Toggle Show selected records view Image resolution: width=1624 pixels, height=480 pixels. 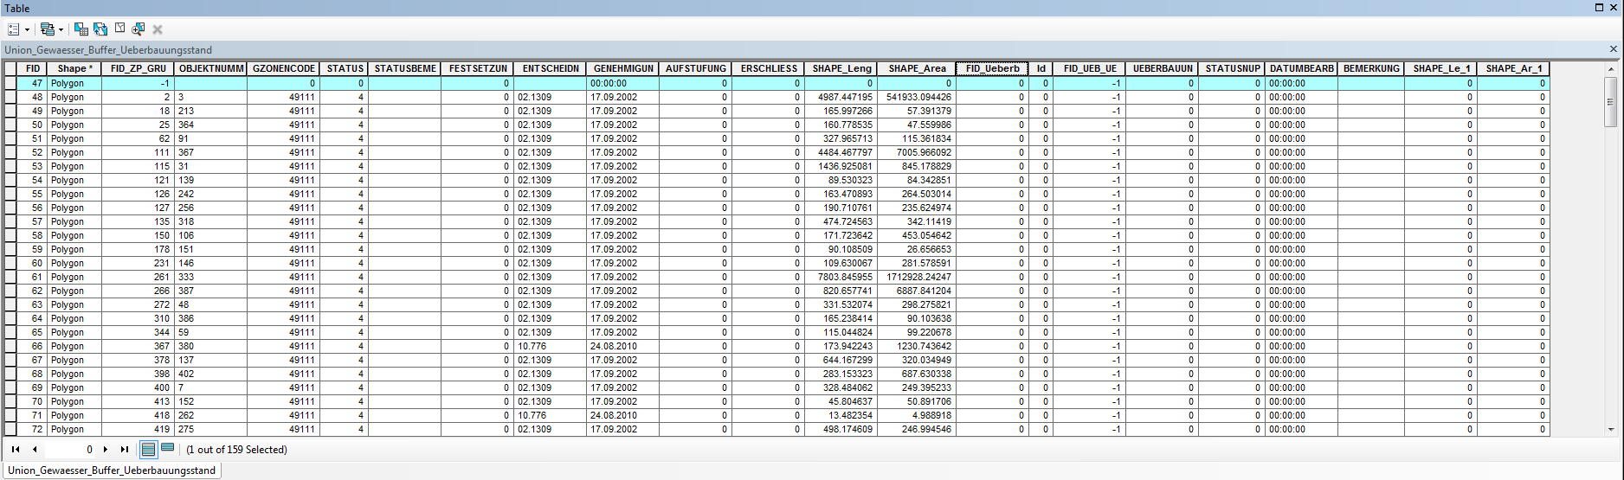168,449
